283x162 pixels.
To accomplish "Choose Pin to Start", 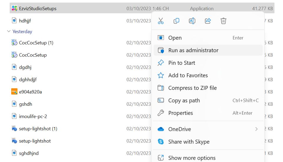I will tap(182, 63).
